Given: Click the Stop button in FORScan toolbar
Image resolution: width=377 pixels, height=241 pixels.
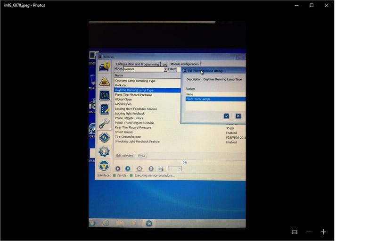Looking at the screenshot, I should [128, 168].
